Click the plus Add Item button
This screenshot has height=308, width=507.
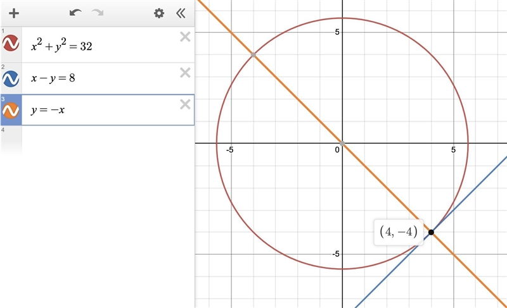click(x=14, y=13)
